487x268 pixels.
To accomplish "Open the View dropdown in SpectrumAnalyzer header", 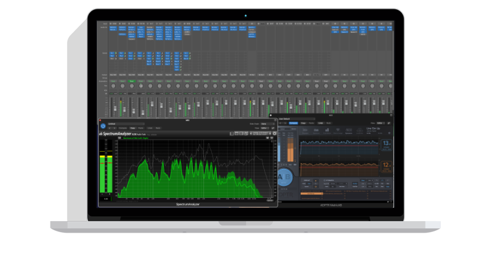I will pyautogui.click(x=265, y=128).
